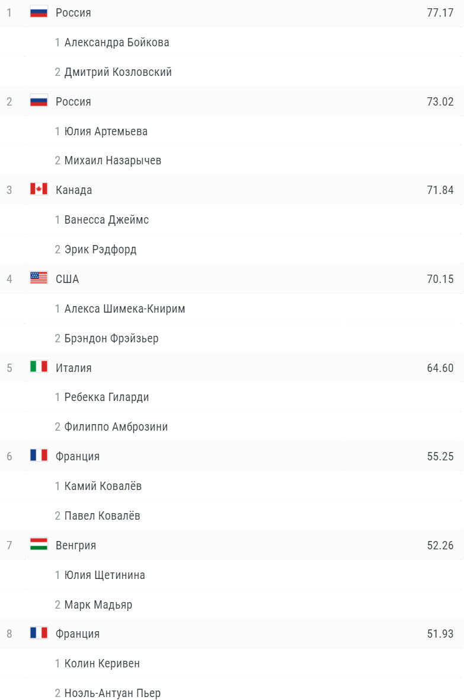Select athlete Юлия Артемьева

(106, 131)
